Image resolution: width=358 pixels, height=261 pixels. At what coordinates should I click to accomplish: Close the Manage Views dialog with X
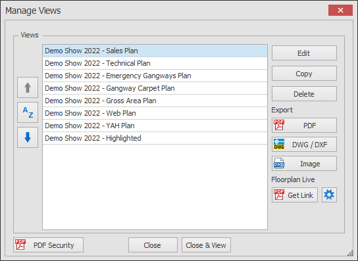click(x=340, y=11)
